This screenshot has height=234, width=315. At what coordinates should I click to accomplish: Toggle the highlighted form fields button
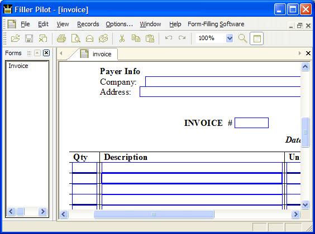click(257, 38)
